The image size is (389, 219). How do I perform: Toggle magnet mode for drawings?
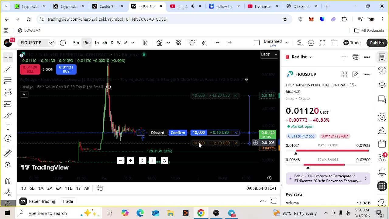(x=8, y=181)
